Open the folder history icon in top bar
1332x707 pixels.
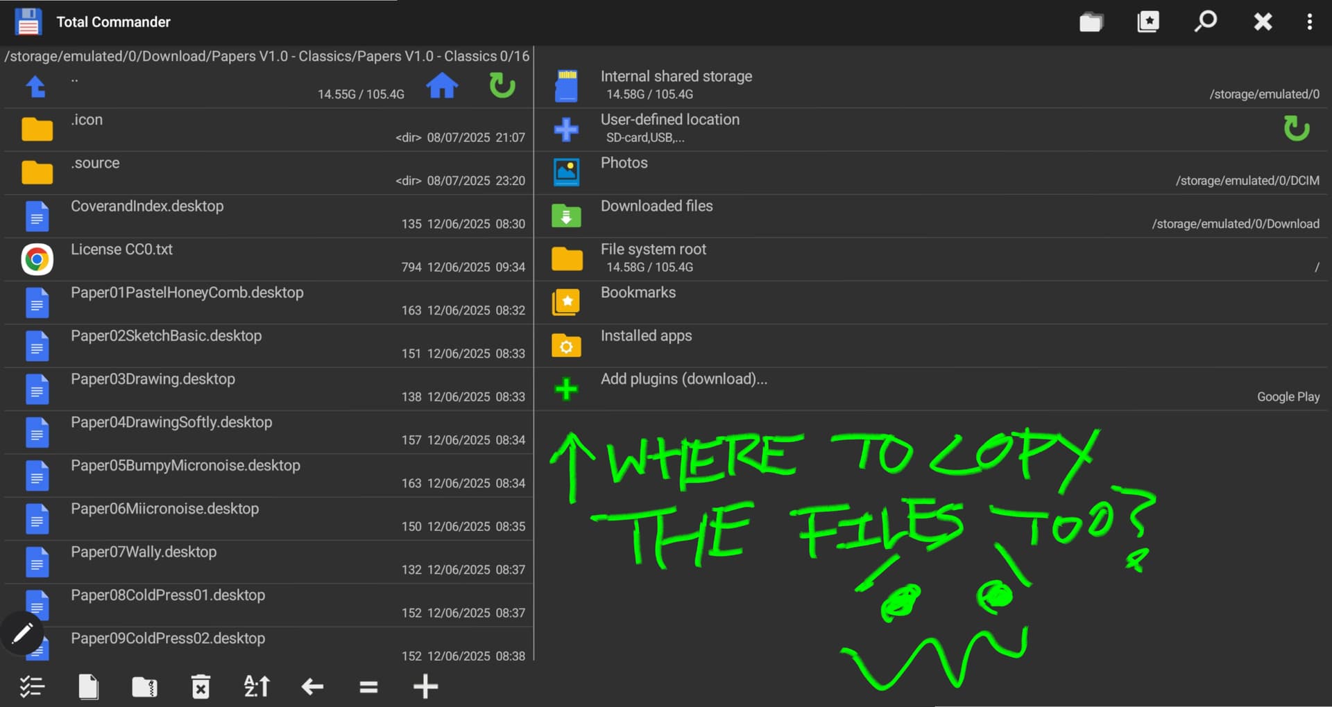click(1091, 22)
